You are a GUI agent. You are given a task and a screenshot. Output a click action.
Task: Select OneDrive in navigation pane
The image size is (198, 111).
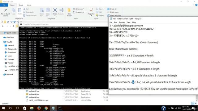click(9, 37)
